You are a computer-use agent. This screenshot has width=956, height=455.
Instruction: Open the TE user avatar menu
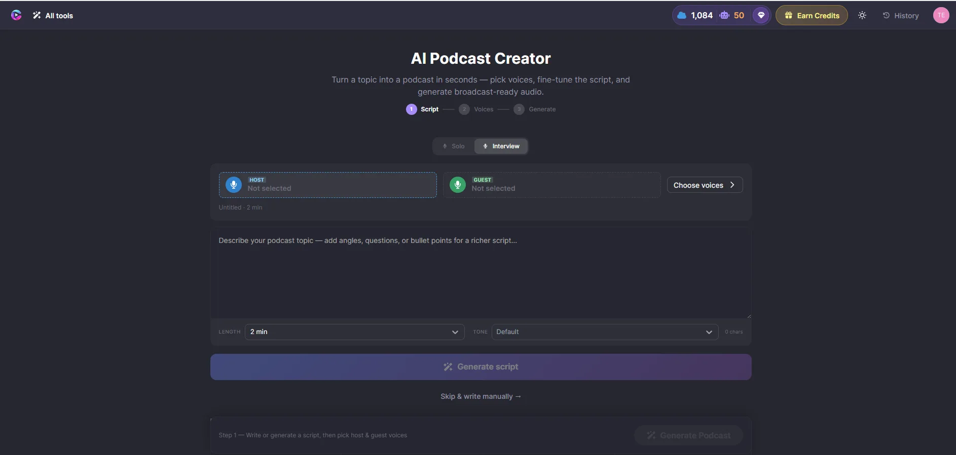click(941, 15)
